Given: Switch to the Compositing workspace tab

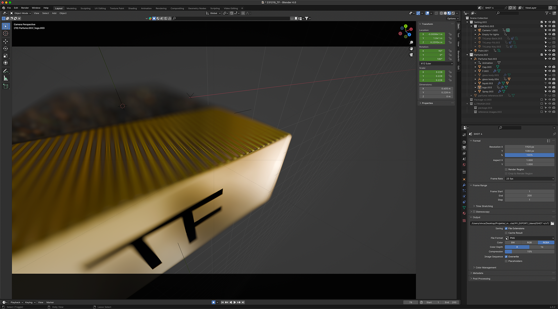Looking at the screenshot, I should point(177,8).
